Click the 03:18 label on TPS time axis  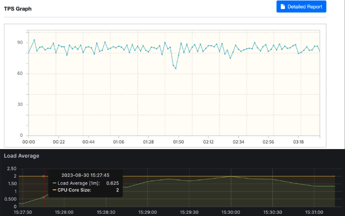pos(298,142)
